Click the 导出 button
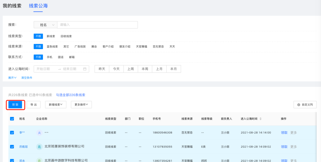 coord(34,105)
